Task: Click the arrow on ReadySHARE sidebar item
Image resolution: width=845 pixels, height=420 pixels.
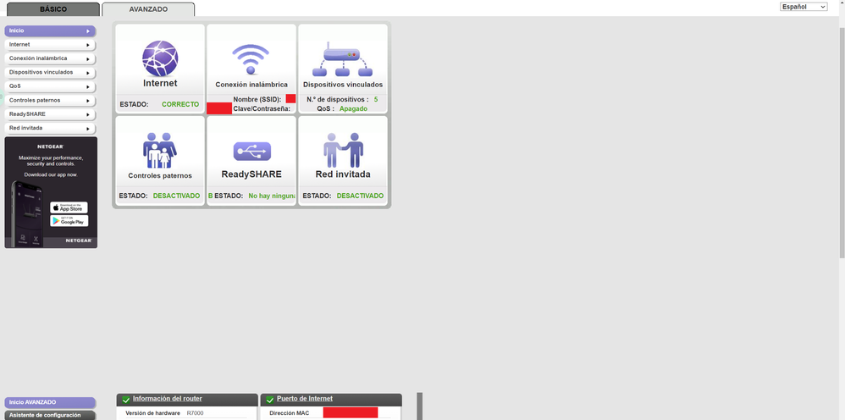Action: point(88,115)
